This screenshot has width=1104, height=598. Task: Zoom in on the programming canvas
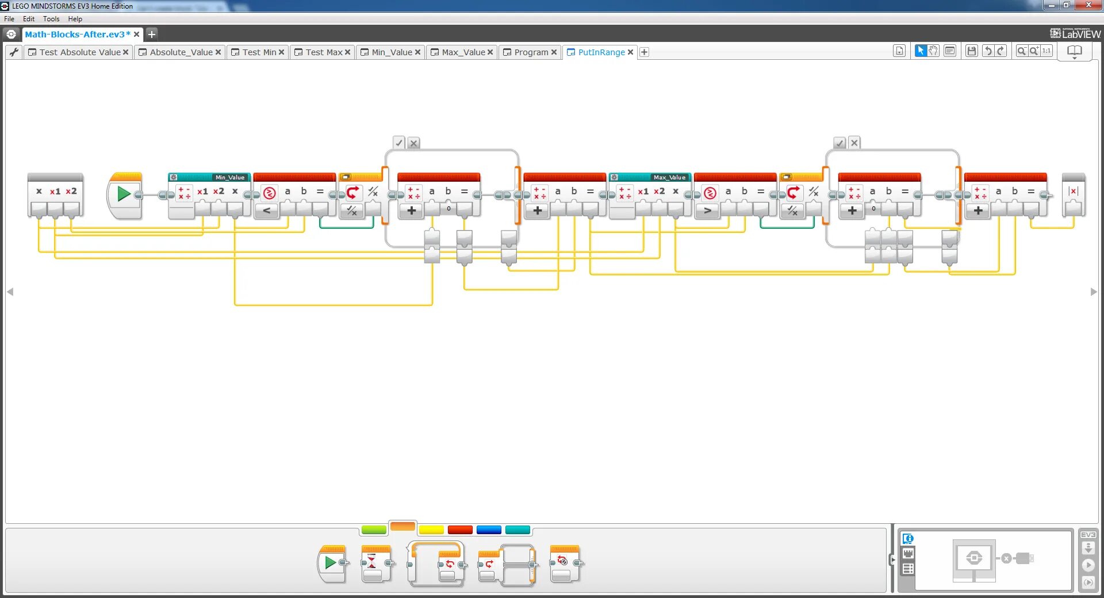(1034, 51)
